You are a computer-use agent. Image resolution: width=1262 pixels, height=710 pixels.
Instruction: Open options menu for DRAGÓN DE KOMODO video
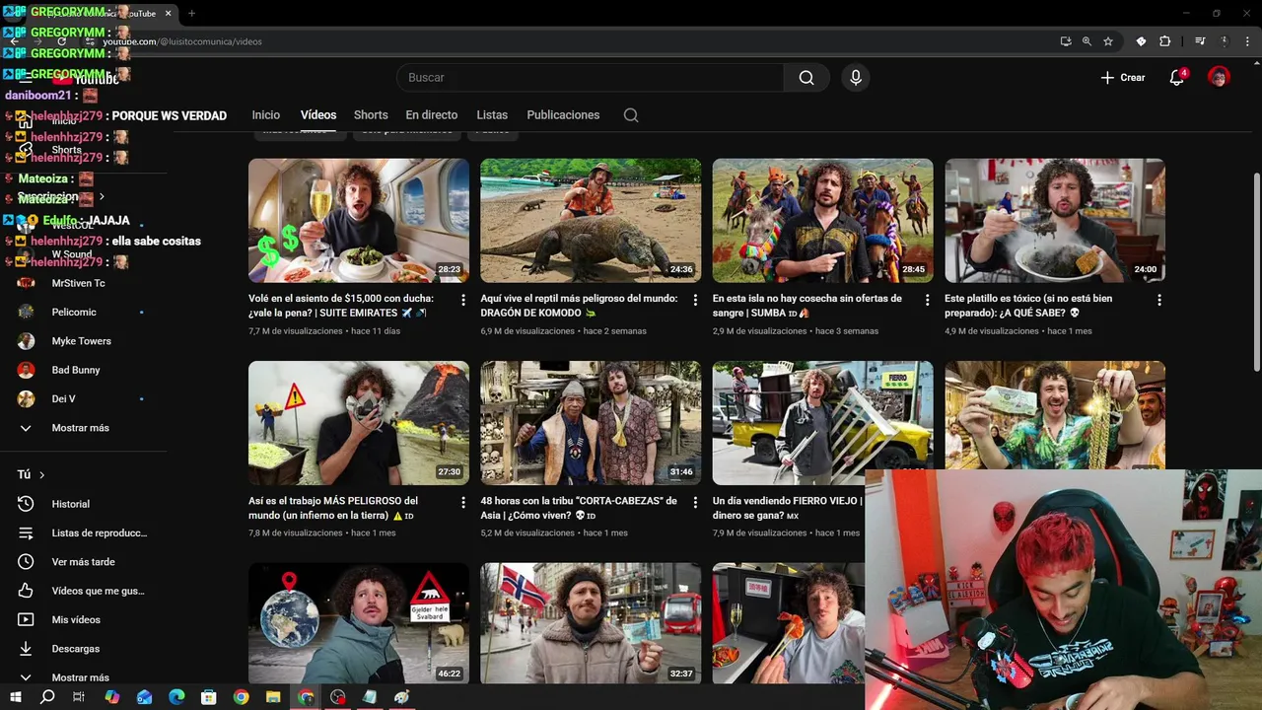[695, 300]
